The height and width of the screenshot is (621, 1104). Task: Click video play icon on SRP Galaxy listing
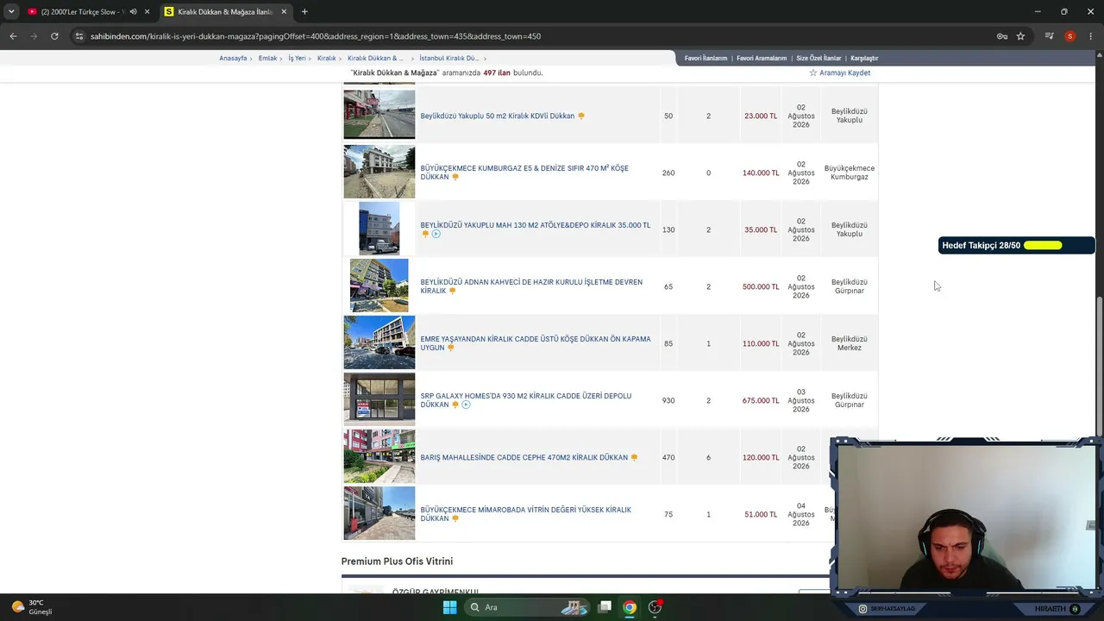466,405
